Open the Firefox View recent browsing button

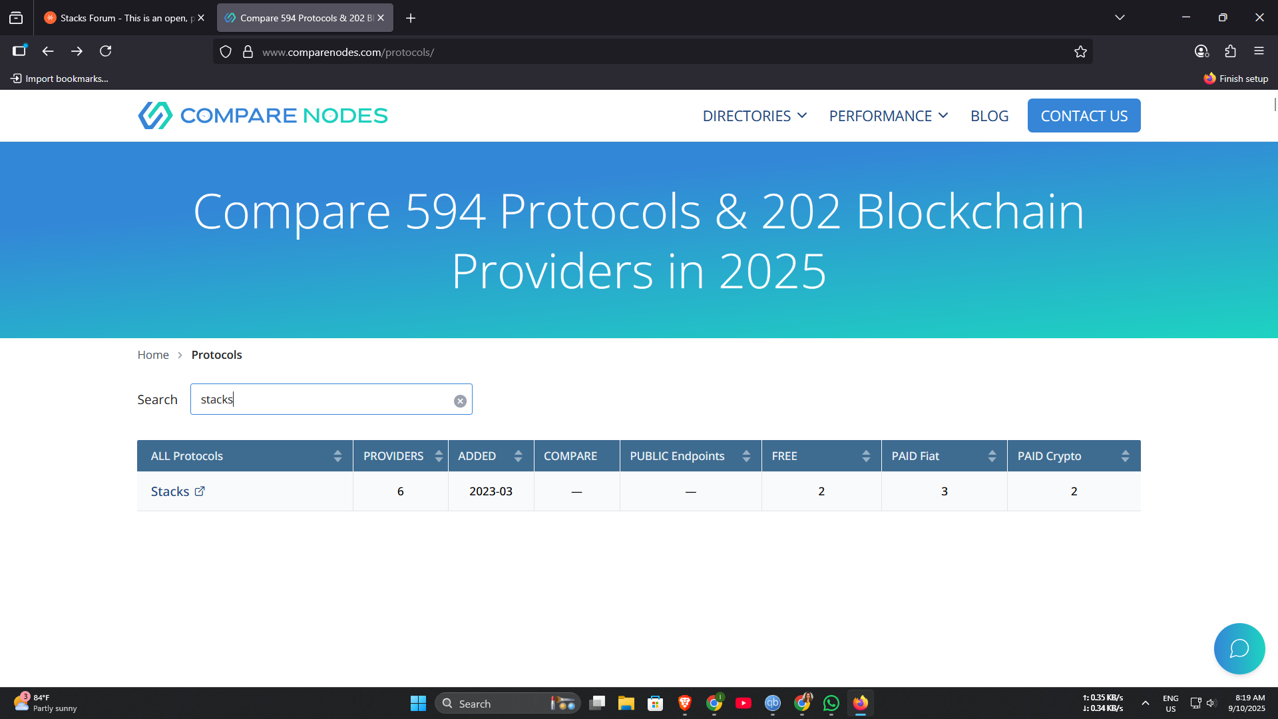point(16,18)
